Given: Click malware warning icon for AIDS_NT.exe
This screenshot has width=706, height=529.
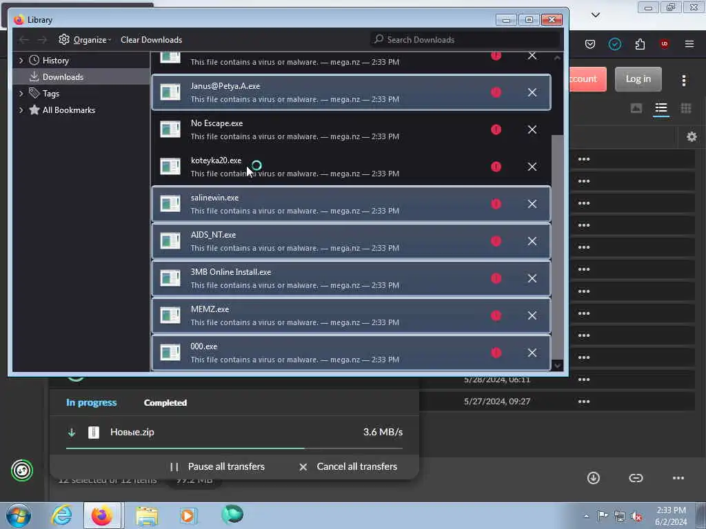Looking at the screenshot, I should (x=496, y=241).
